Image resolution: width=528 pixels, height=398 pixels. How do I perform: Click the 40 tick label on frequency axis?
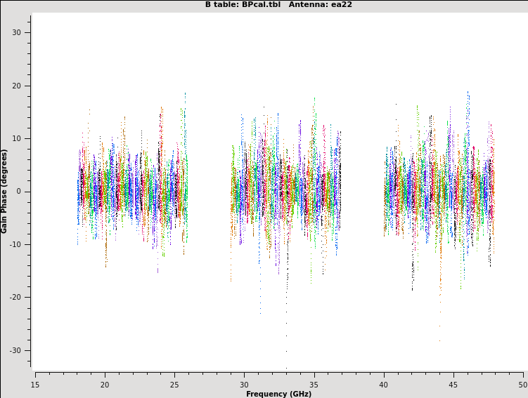[383, 384]
